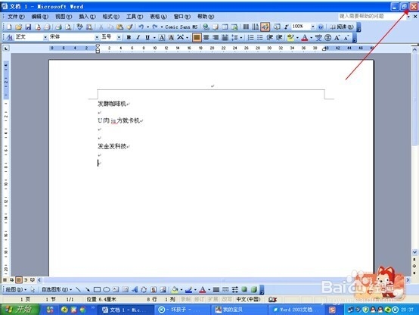The image size is (419, 315).
Task: Switch to Word 2003文档 taskbar button
Action: point(296,310)
